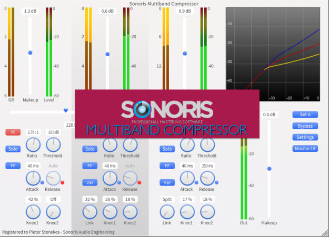Click the blue dot beside left band Attack
Screen dimensions: 329x237
[42, 182]
